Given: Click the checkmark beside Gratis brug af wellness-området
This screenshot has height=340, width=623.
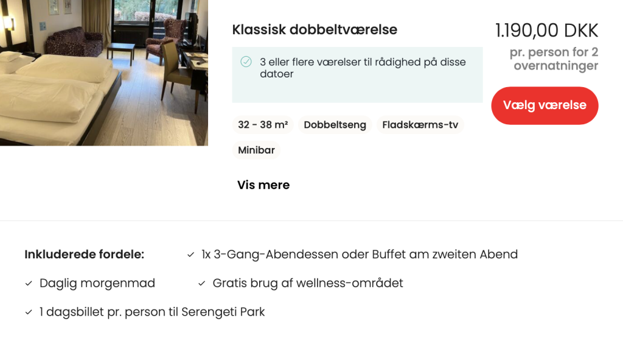Looking at the screenshot, I should [x=201, y=283].
